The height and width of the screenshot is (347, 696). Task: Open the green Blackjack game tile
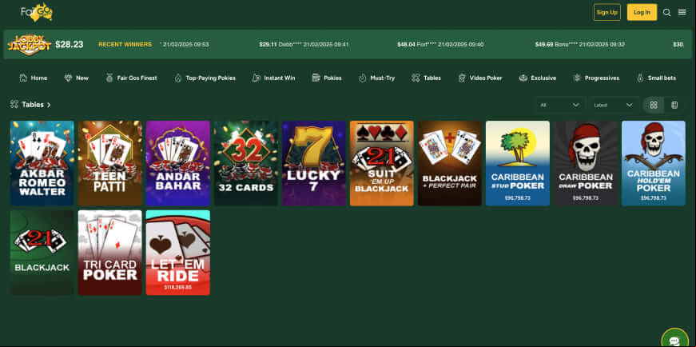42,253
